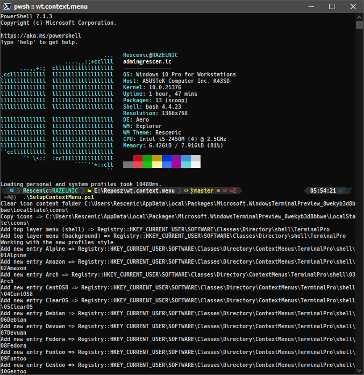This screenshot has height=375, width=364.
Task: Click the Add new entry CentOS8 line
Action: click(x=178, y=291)
